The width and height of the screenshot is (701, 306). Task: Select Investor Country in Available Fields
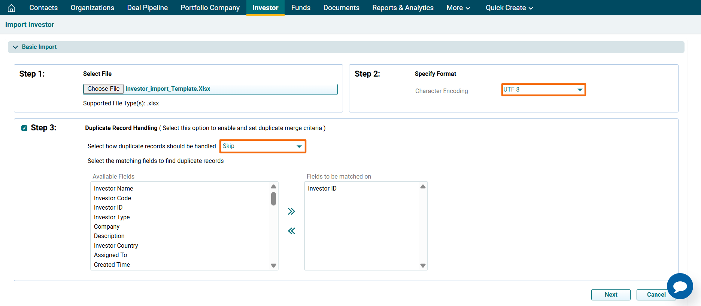(116, 245)
